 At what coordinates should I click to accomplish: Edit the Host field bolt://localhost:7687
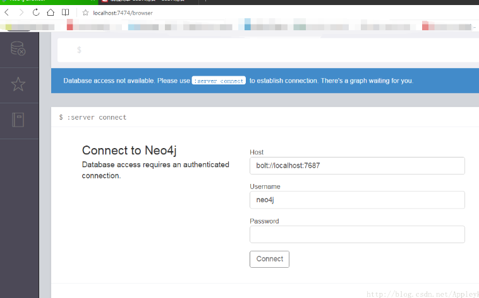[357, 166]
